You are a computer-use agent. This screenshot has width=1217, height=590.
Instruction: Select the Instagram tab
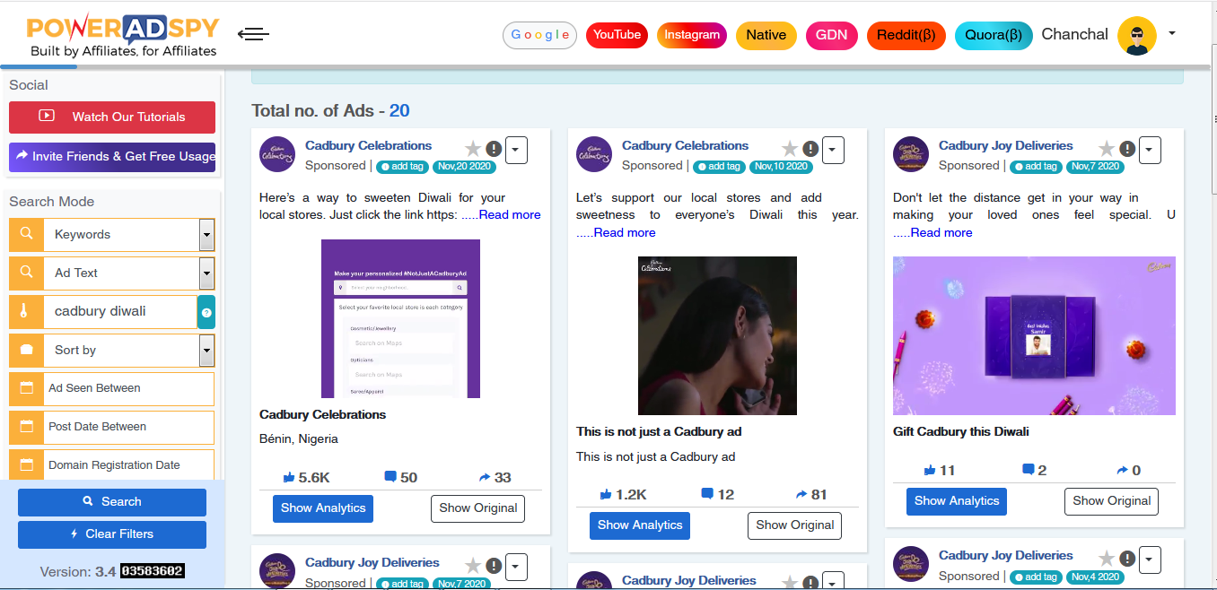click(692, 35)
